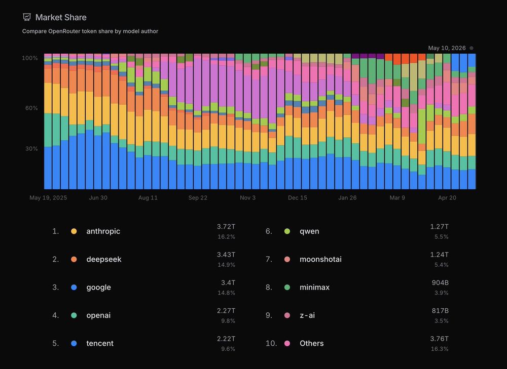Click the 16.3% share for Others
Image resolution: width=507 pixels, height=369 pixels.
point(440,349)
